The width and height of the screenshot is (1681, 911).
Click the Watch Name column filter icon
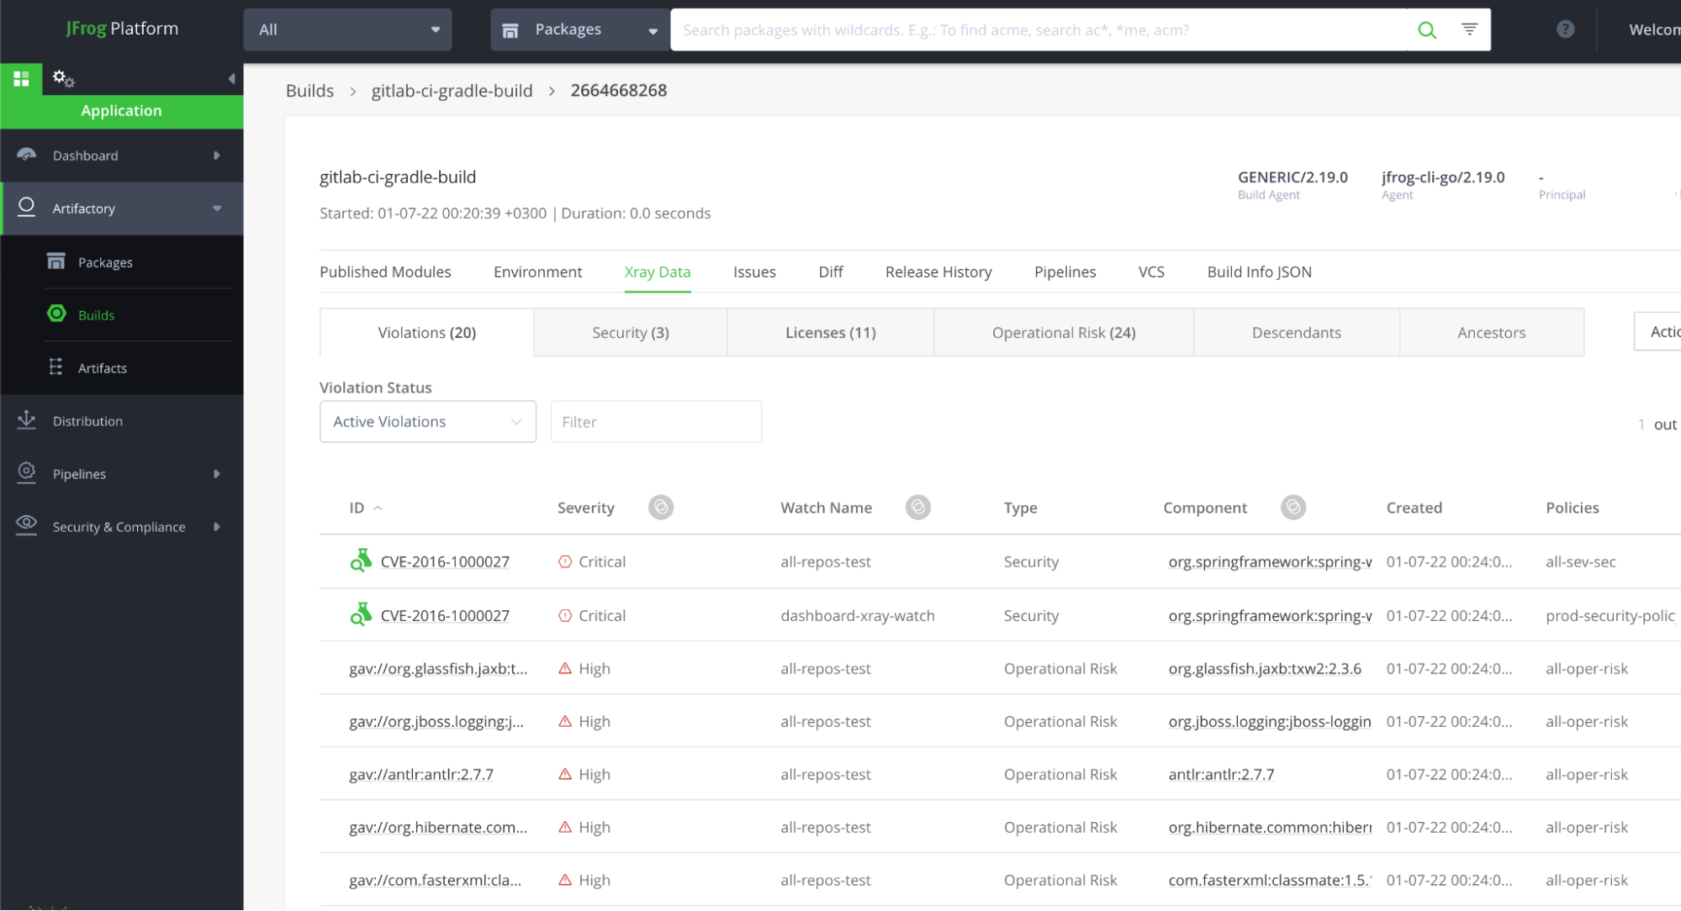(x=917, y=508)
